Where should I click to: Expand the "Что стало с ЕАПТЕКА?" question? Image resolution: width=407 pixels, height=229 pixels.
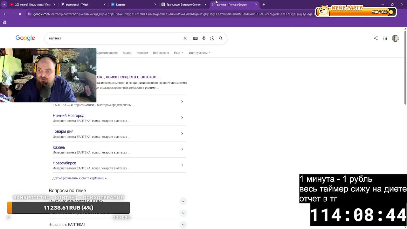point(183,225)
